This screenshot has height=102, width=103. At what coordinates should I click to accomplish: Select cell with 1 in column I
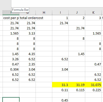click(60, 18)
